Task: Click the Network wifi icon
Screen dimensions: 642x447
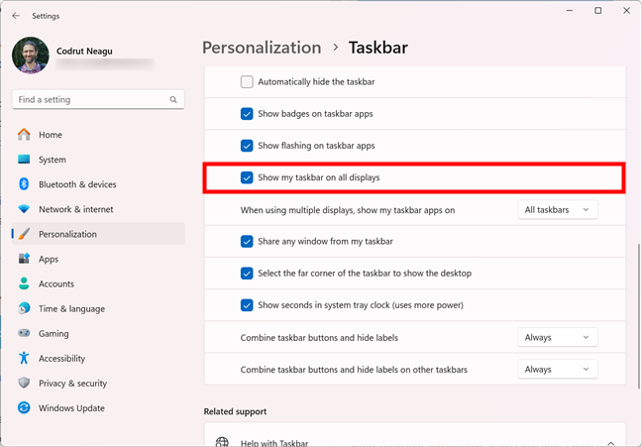Action: [x=24, y=209]
